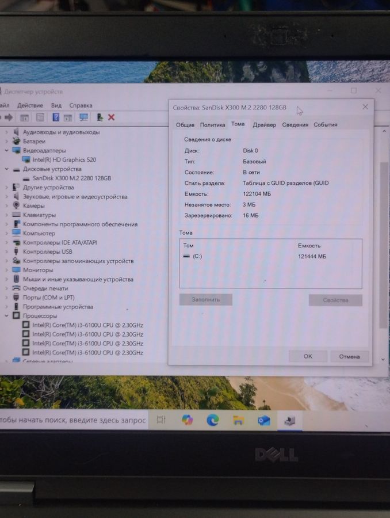Click the Отмена button
Image resolution: width=390 pixels, height=518 pixels.
349,356
